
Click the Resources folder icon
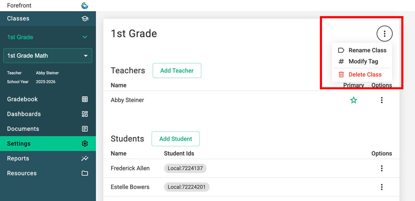tap(85, 173)
